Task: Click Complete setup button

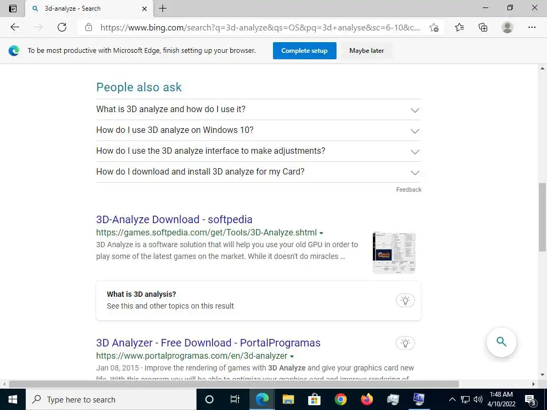Action: [x=304, y=51]
